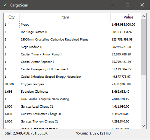
Task: Click quantity cell for Moros row
Action: click(12, 25)
